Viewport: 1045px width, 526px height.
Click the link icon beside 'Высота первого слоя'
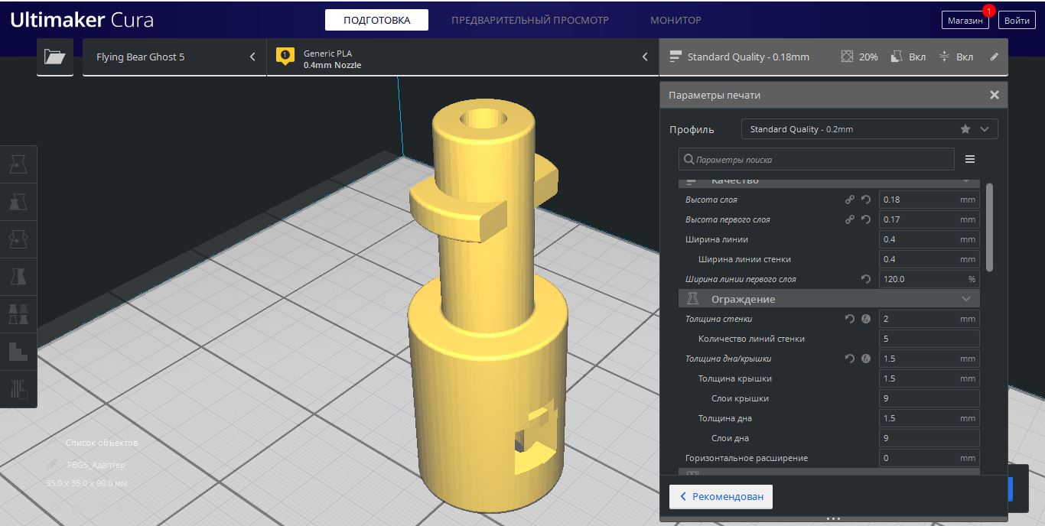[849, 219]
